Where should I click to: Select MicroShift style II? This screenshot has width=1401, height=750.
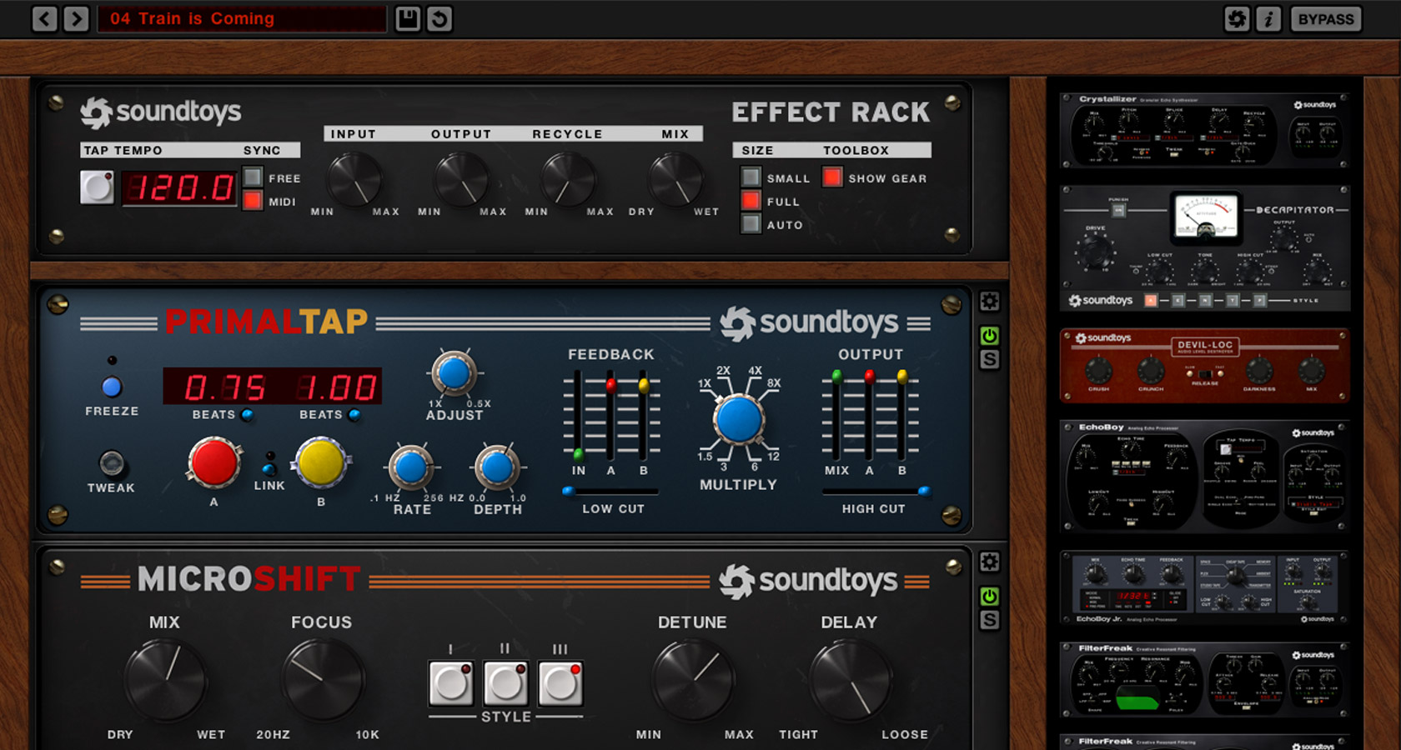click(505, 683)
